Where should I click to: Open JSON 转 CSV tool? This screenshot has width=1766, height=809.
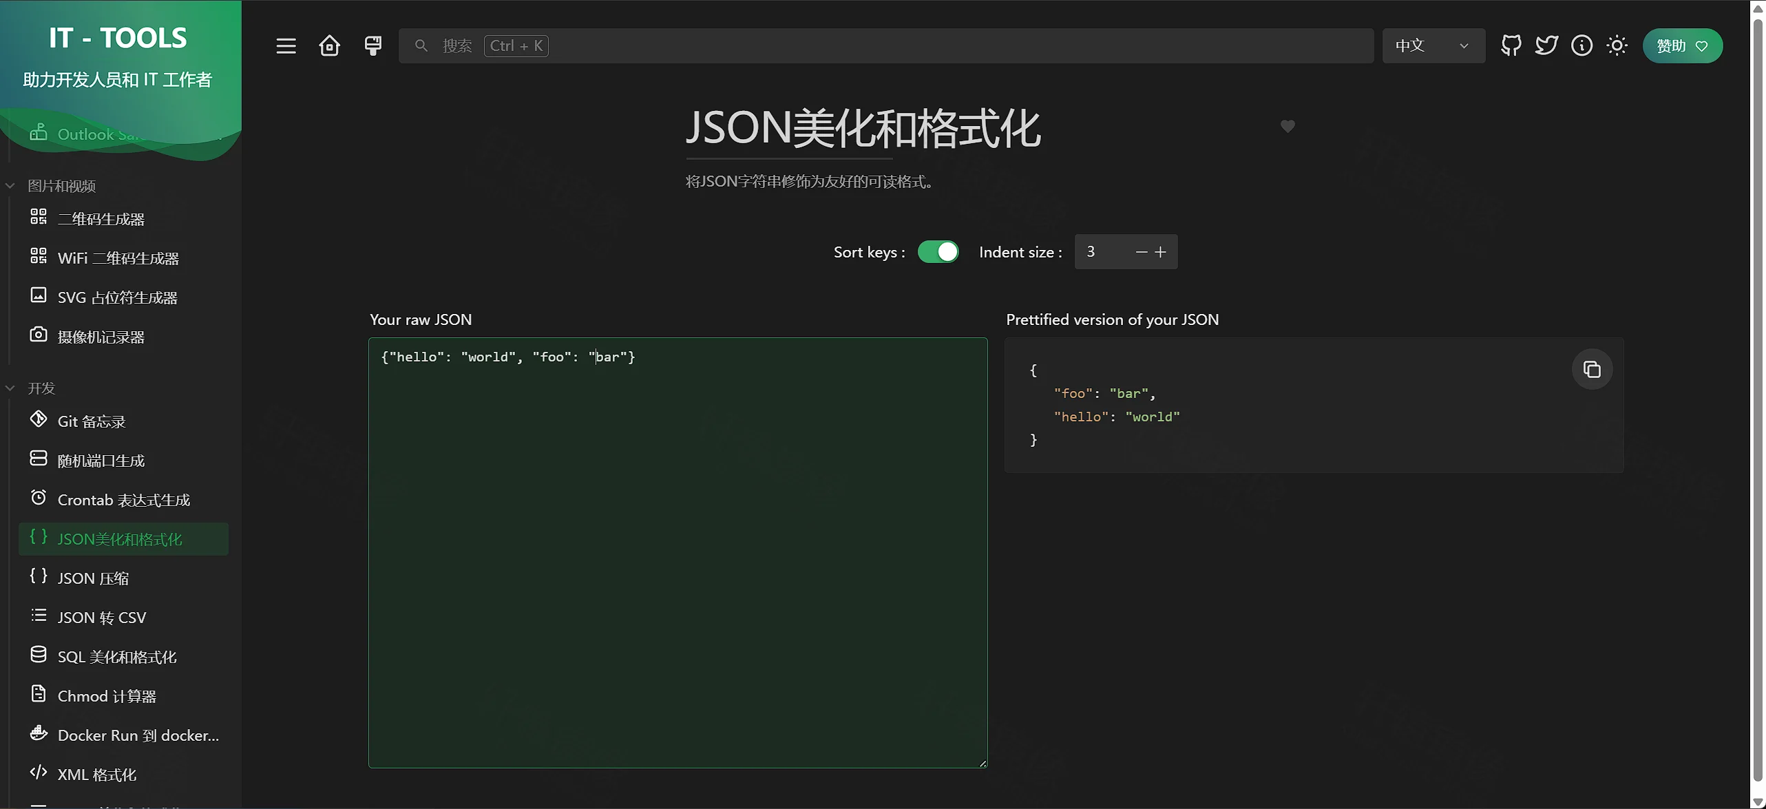pos(124,618)
